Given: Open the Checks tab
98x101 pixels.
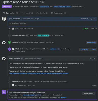Looking at the screenshot, I should 42,13.
